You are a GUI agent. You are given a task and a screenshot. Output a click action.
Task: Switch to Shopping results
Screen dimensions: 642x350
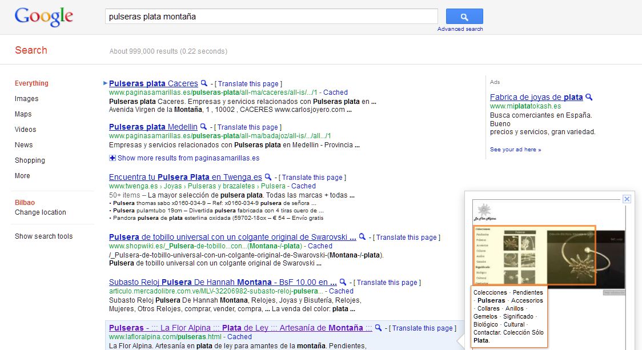click(x=30, y=160)
